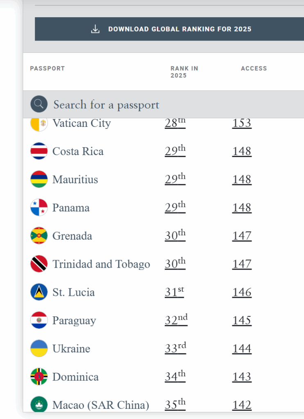Click the Panama flag icon
This screenshot has width=304, height=419.
click(x=39, y=207)
